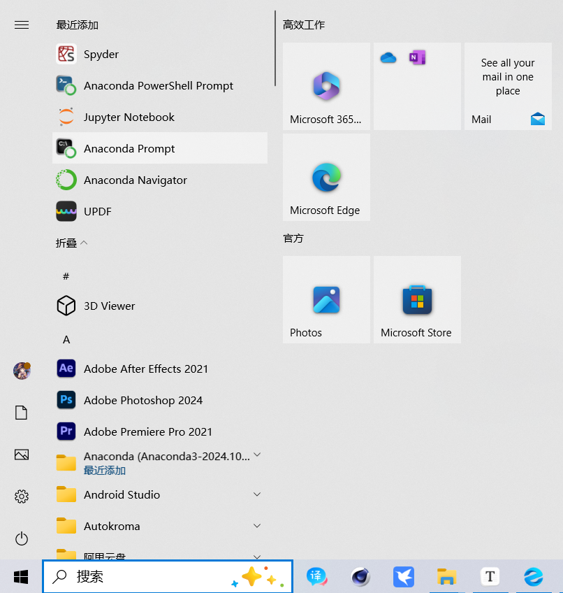Open Edge browser from the taskbar
The image size is (563, 593).
coord(533,577)
